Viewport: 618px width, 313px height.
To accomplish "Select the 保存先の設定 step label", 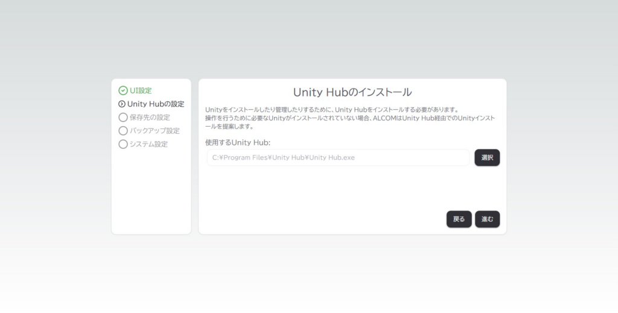I will click(x=150, y=118).
